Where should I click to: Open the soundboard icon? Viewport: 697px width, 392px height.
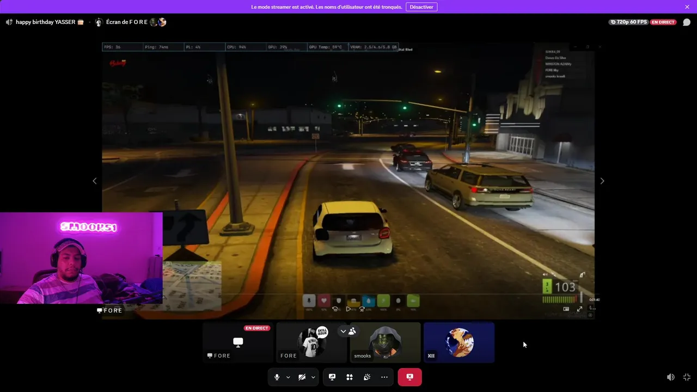pyautogui.click(x=367, y=377)
